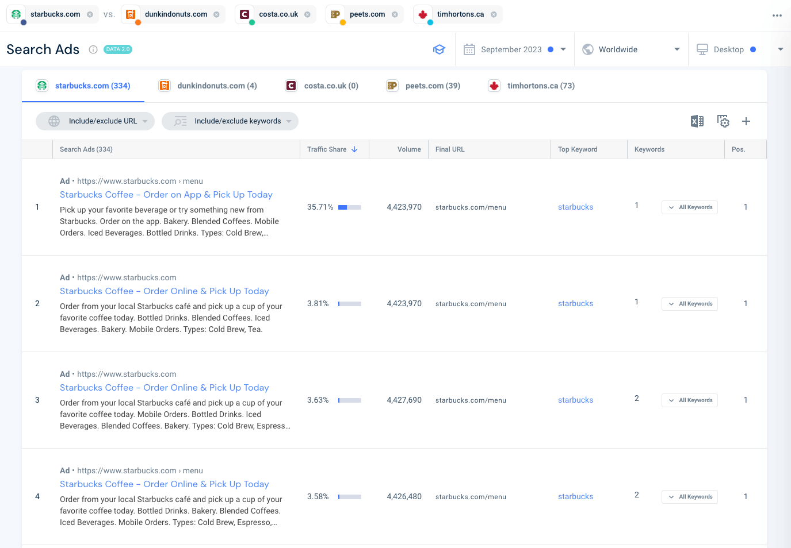Expand All Keywords for row 4
Screen dimensions: 791x548
point(690,497)
